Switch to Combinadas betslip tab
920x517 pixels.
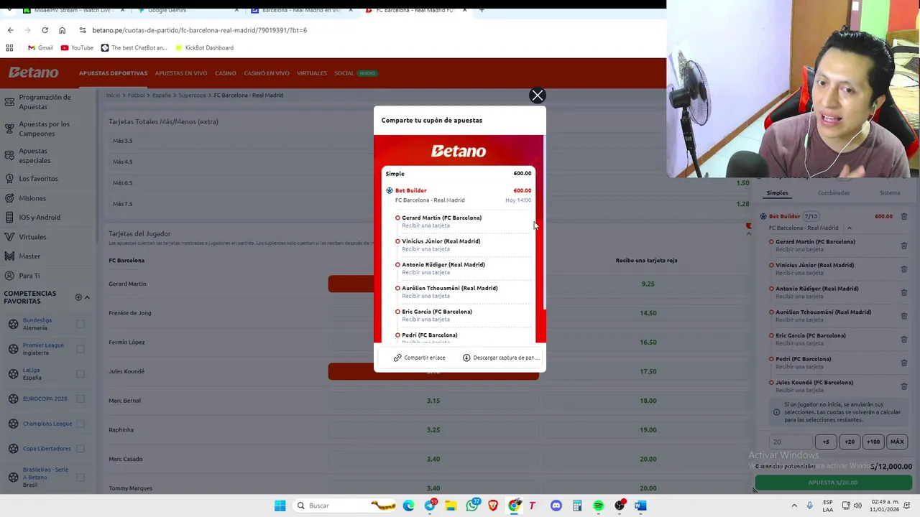pyautogui.click(x=834, y=192)
